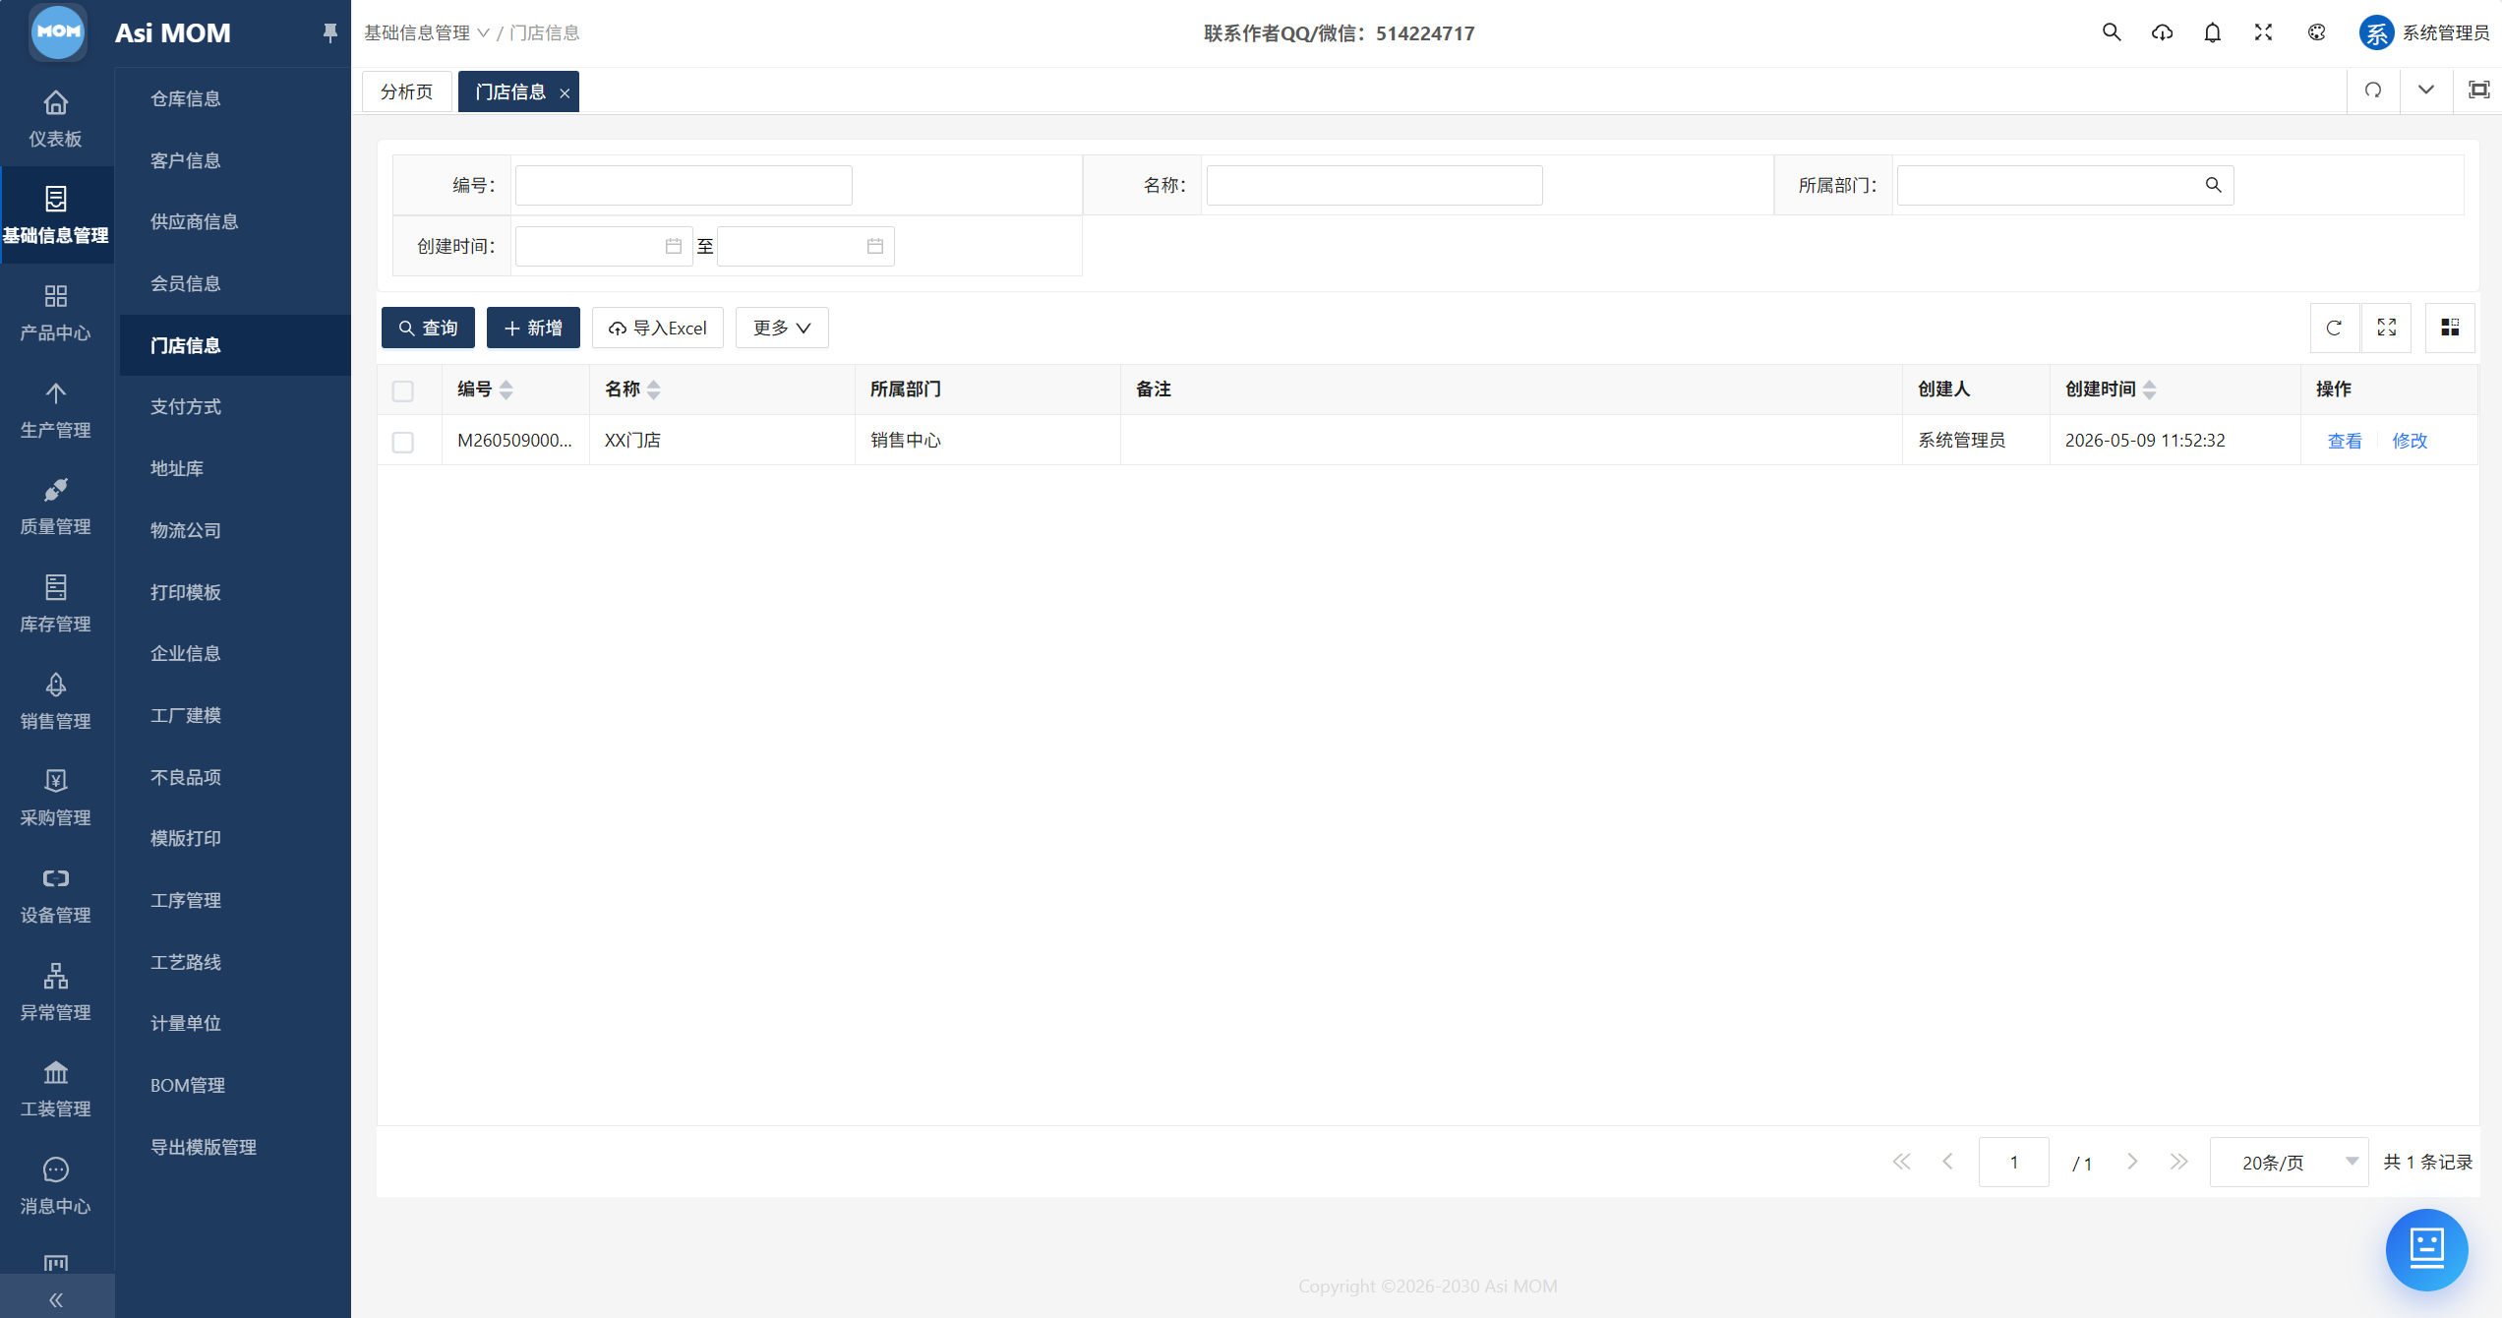Open the 会员信息 menu item
This screenshot has height=1318, width=2502.
click(x=185, y=283)
